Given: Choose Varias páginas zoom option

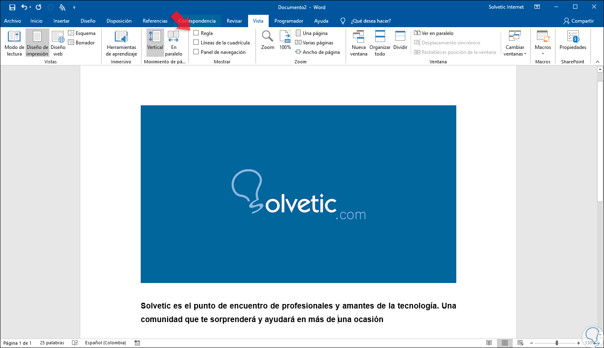Looking at the screenshot, I should (314, 43).
